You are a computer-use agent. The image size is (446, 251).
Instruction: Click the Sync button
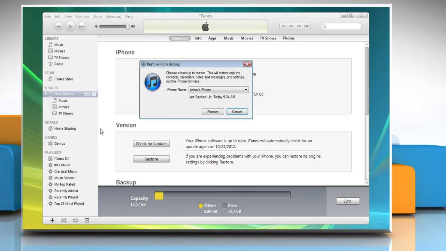point(347,201)
